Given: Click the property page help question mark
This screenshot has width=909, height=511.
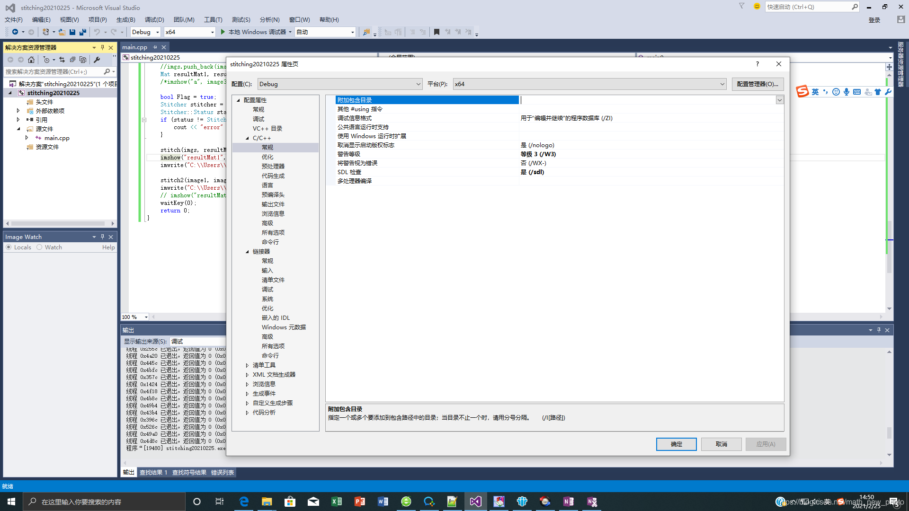Looking at the screenshot, I should [x=757, y=64].
